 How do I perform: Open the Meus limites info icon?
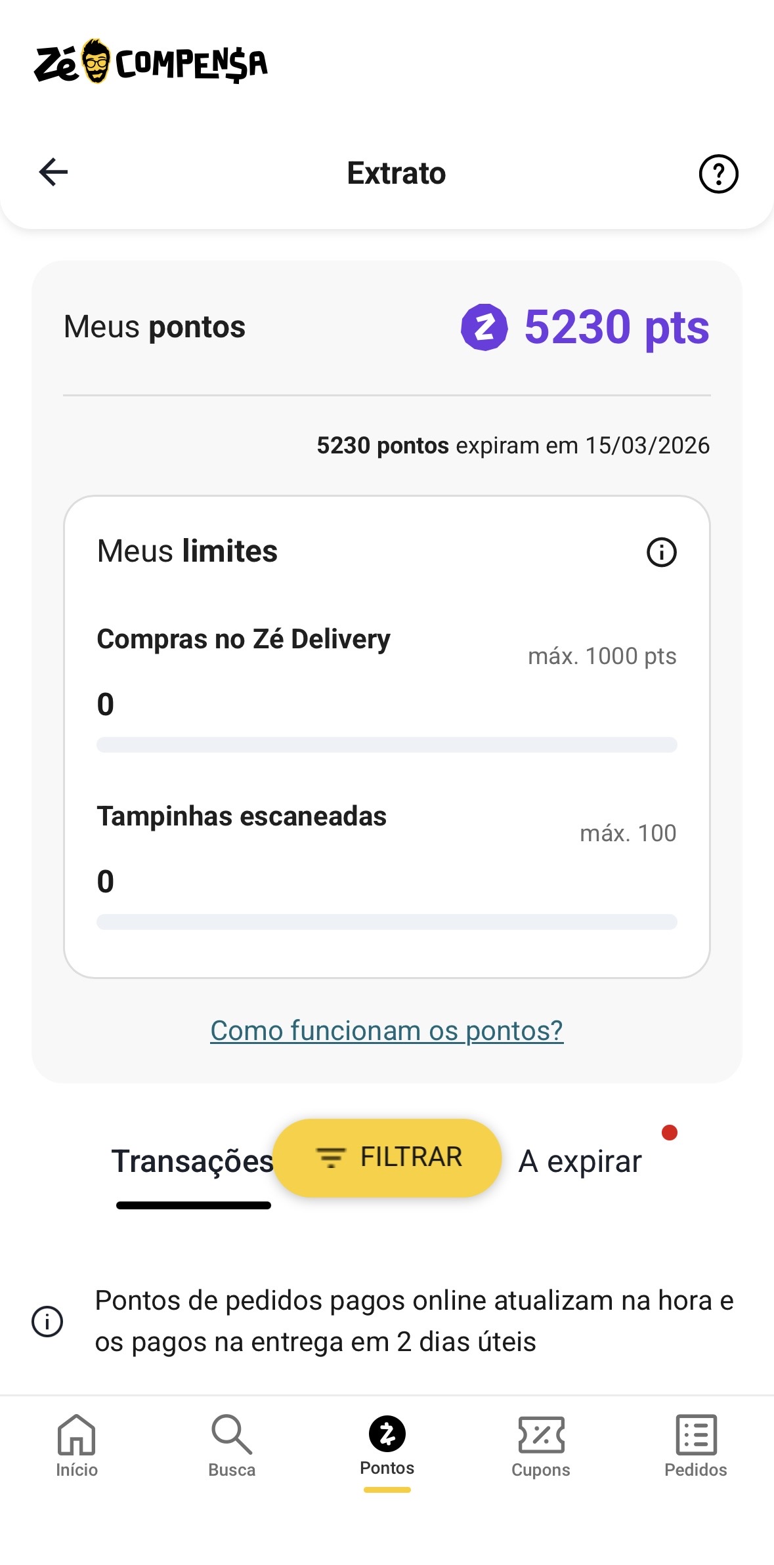(661, 552)
